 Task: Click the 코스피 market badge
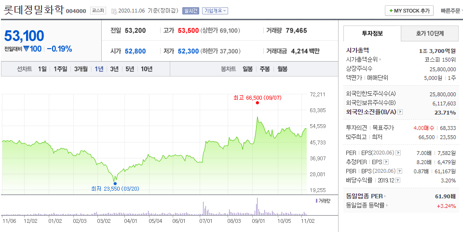98,11
